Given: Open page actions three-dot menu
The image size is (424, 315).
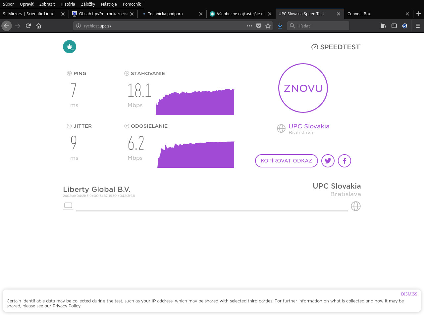Looking at the screenshot, I should pyautogui.click(x=249, y=26).
